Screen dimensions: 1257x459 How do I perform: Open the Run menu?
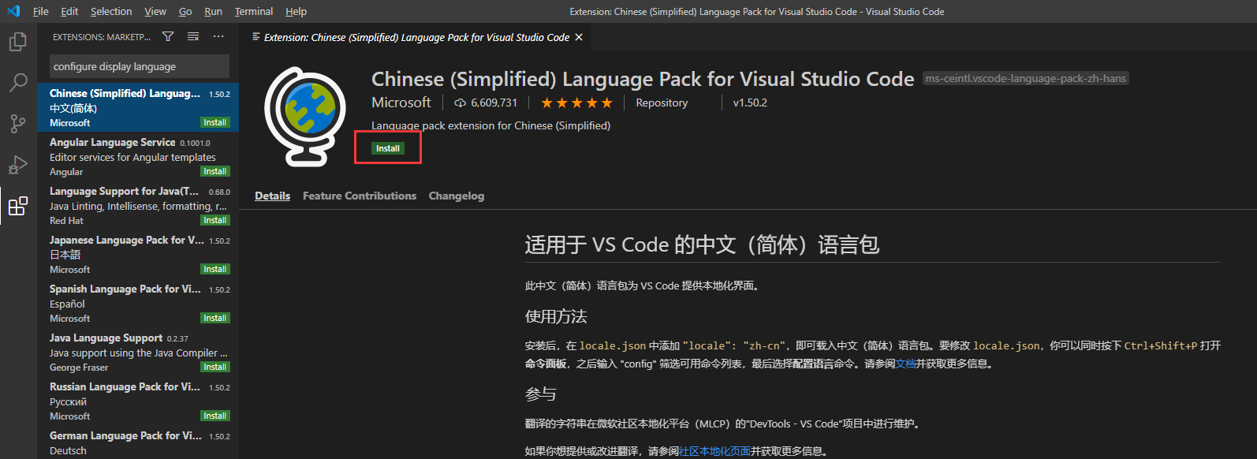(213, 11)
